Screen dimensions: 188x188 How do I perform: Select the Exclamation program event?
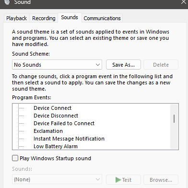pyautogui.click(x=48, y=131)
